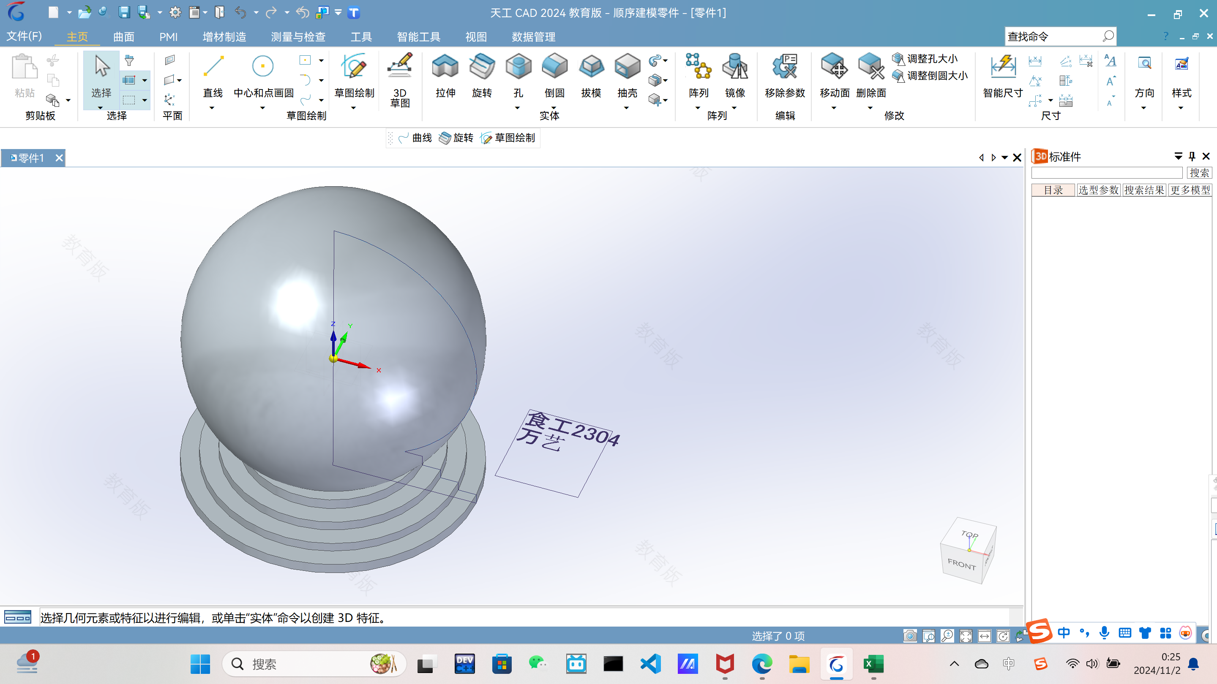The image size is (1217, 684).
Task: Open Excel from the Windows taskbar
Action: [873, 664]
